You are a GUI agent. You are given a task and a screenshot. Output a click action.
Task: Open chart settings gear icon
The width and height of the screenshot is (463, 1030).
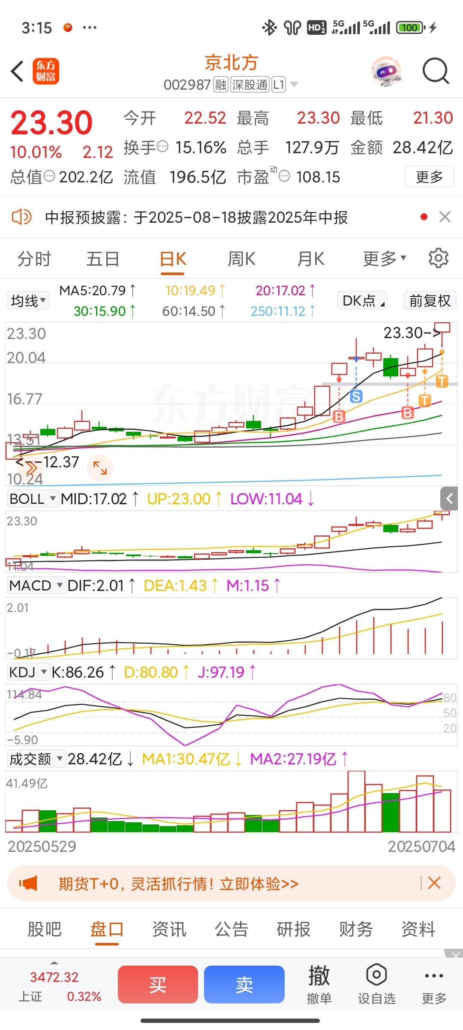point(439,258)
